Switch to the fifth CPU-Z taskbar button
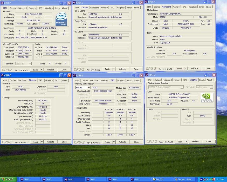The width and height of the screenshot is (227, 182). pos(118,179)
